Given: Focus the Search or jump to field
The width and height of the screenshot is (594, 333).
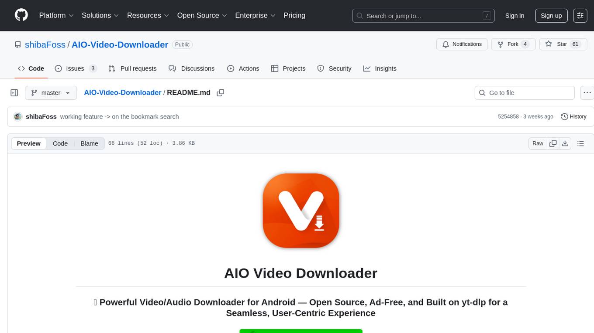Looking at the screenshot, I should pos(423,16).
